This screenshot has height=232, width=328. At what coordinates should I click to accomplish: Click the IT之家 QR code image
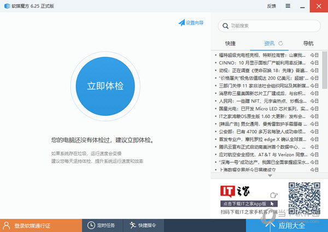pos(304,198)
